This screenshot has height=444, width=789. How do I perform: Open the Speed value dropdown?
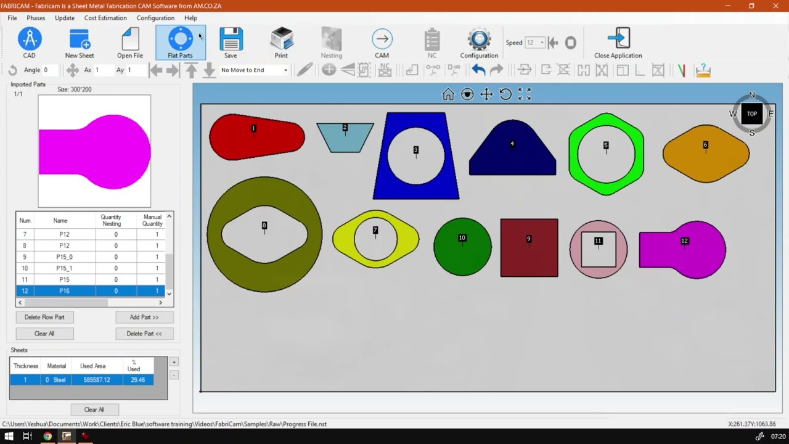542,43
